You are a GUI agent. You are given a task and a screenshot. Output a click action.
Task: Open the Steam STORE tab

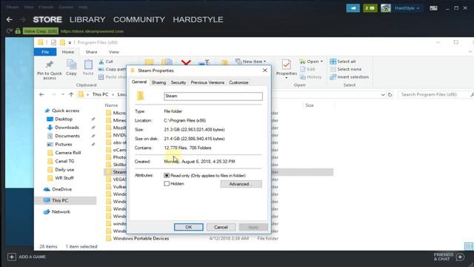(x=47, y=20)
